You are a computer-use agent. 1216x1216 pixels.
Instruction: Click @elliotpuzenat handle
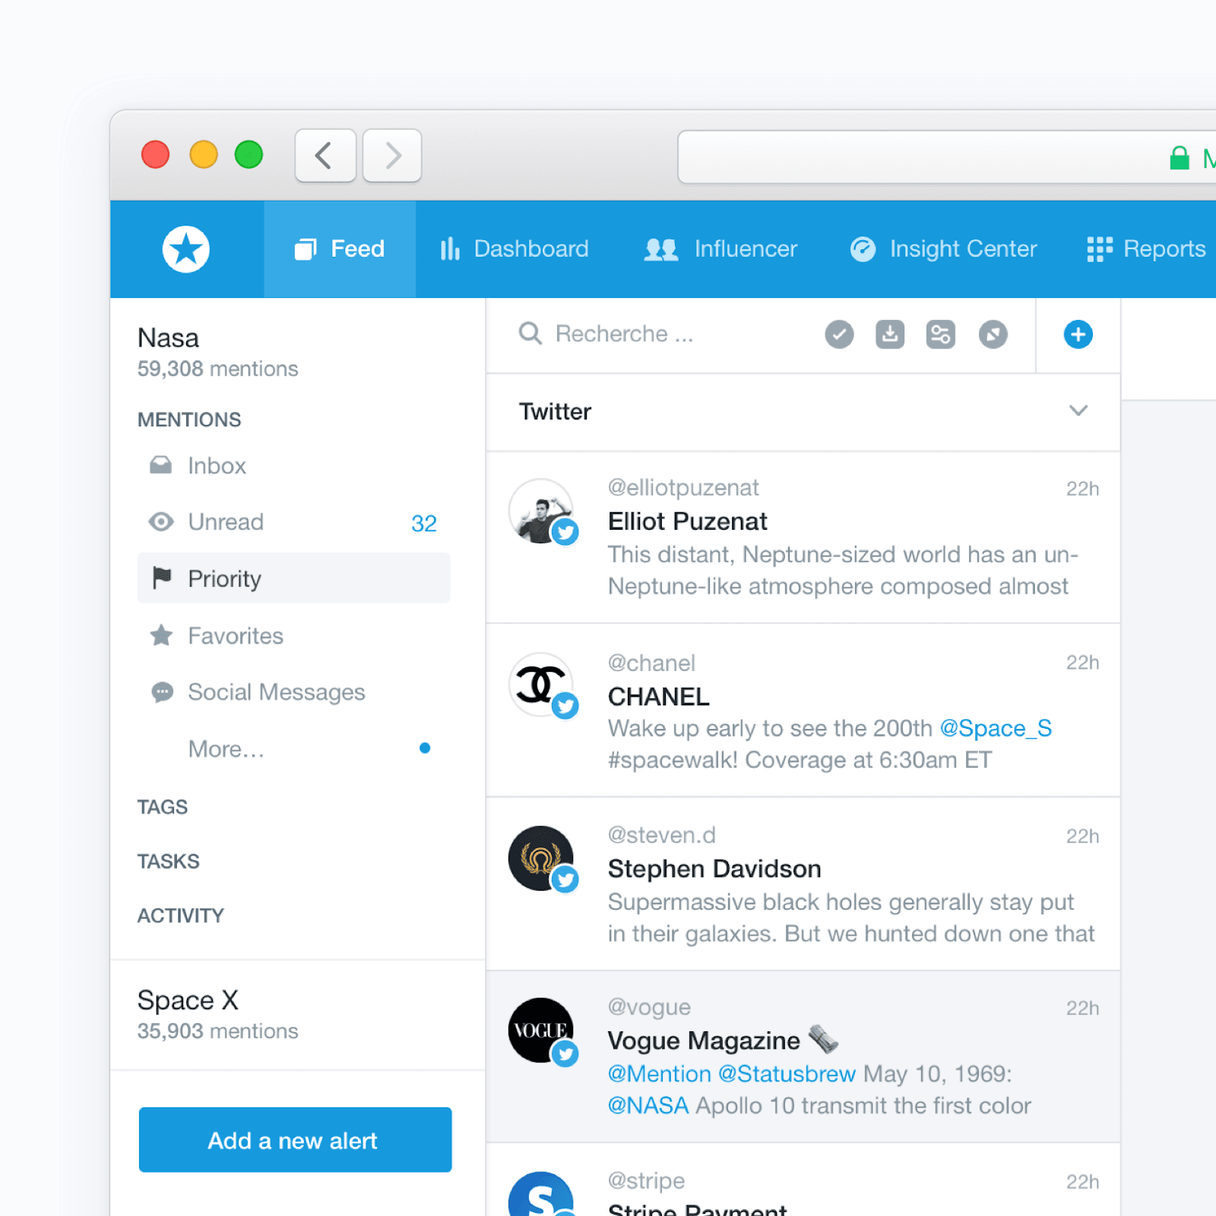pos(683,488)
